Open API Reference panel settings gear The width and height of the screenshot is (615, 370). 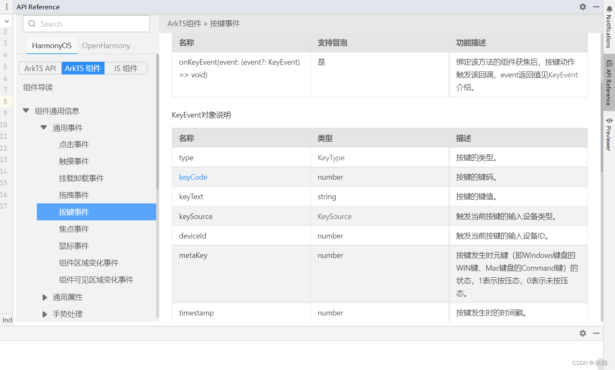tap(583, 7)
